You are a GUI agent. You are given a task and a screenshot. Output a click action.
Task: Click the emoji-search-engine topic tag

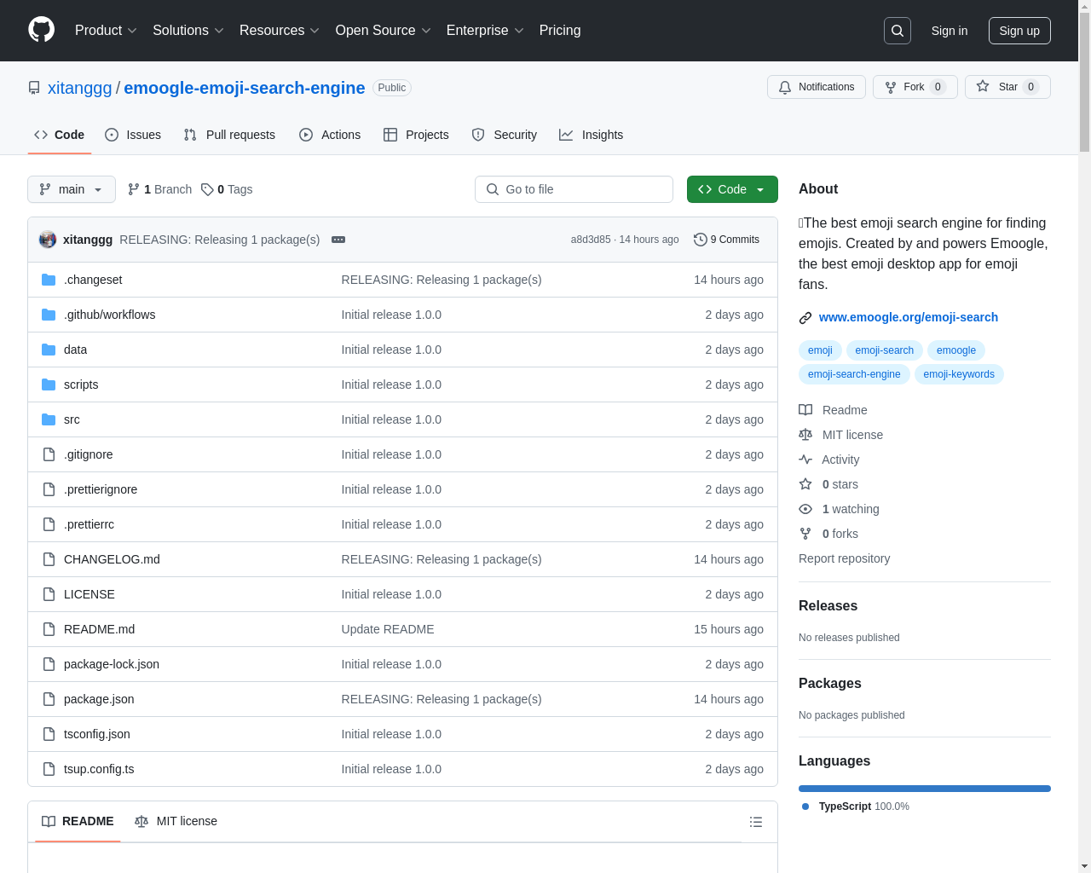854,374
